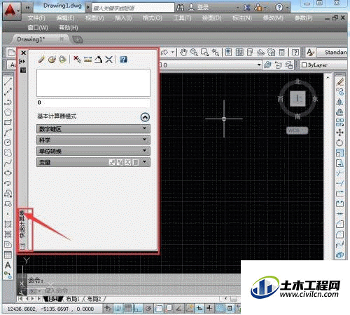Open the Redo dropdown arrow
Viewport: 350px width, 315px height.
(173, 52)
